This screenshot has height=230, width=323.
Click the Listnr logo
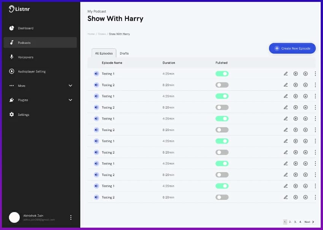click(x=19, y=9)
